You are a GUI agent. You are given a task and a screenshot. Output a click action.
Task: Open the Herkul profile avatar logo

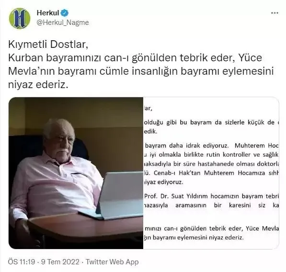click(x=20, y=19)
